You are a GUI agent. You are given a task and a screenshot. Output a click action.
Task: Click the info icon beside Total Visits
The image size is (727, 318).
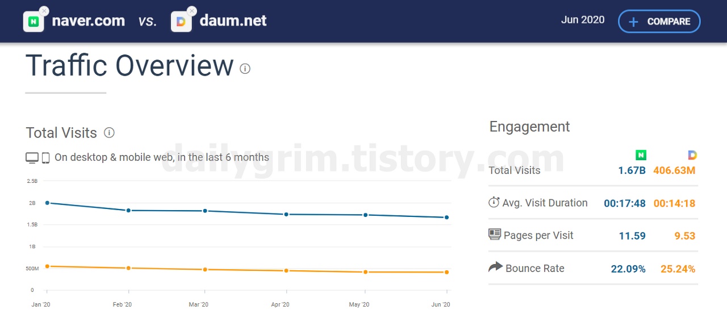click(x=109, y=133)
